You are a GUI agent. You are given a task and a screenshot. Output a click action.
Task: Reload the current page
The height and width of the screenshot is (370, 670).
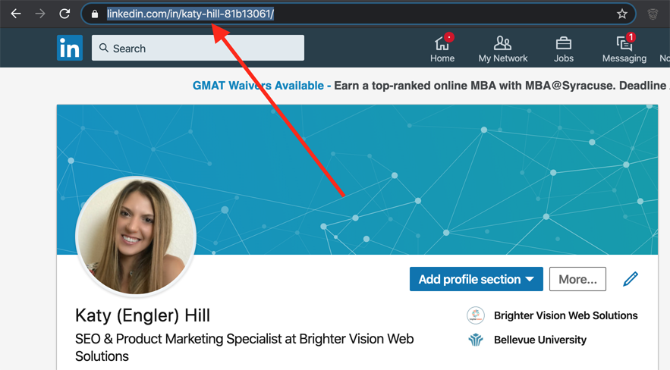point(64,14)
